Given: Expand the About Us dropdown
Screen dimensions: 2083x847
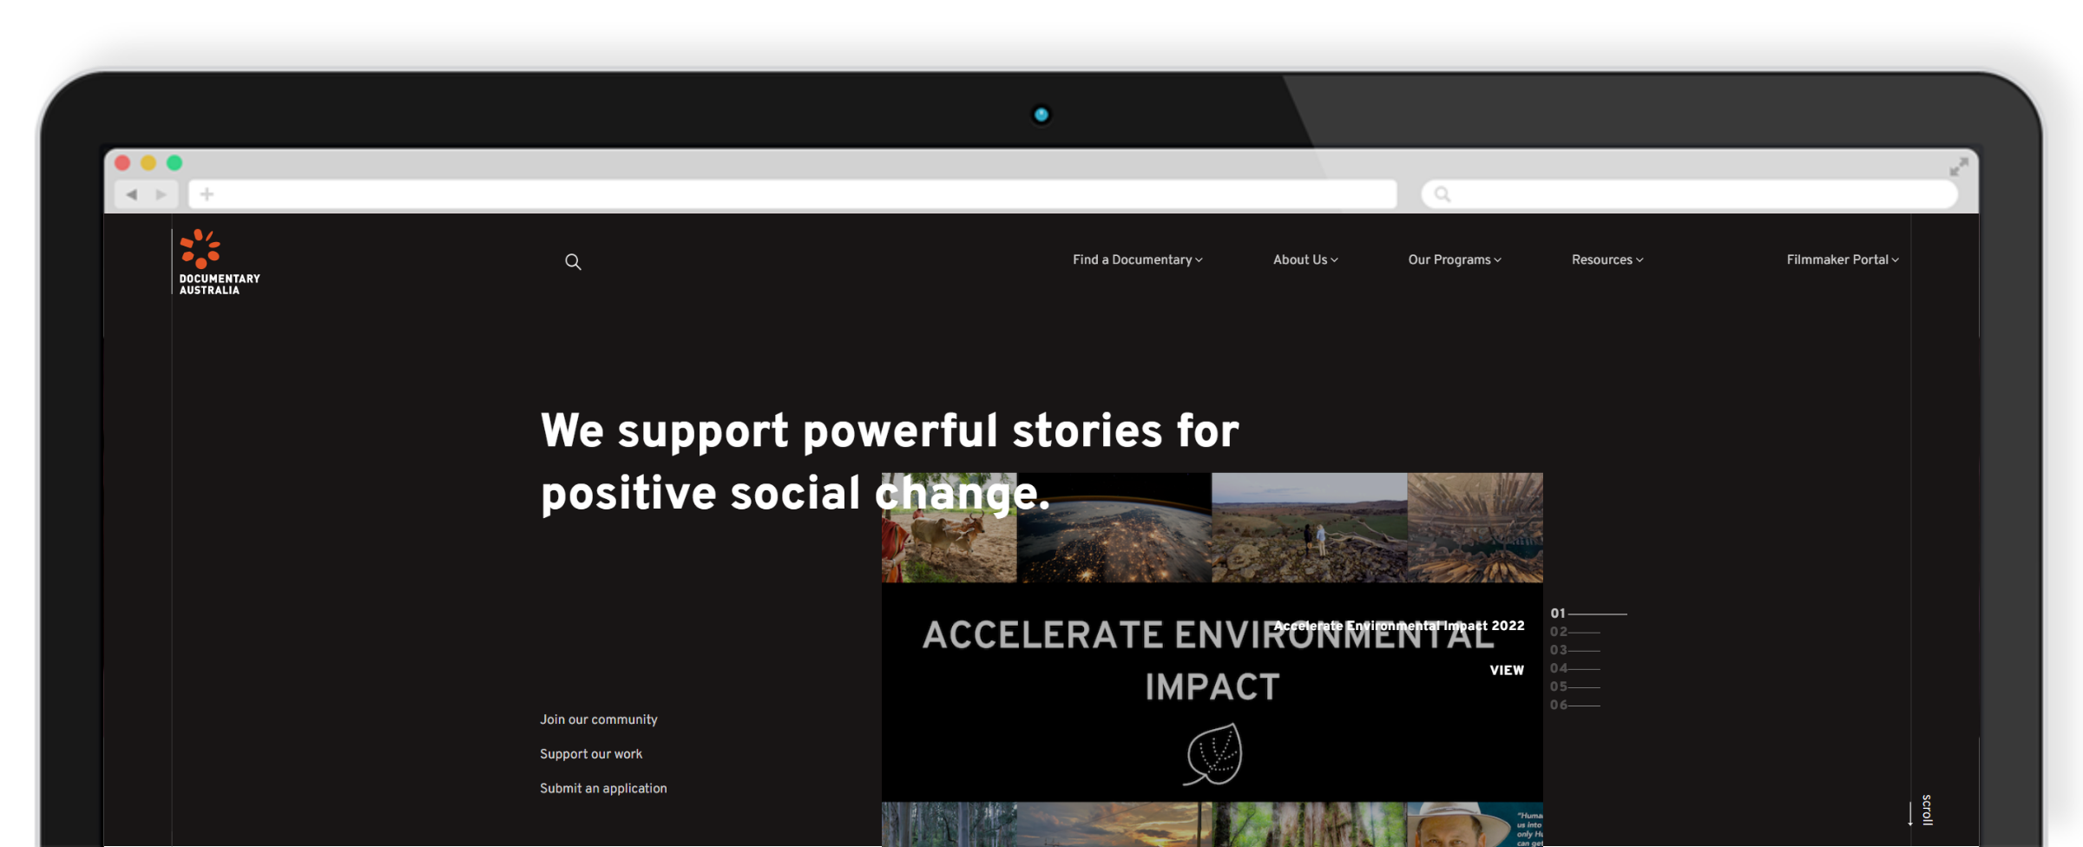Looking at the screenshot, I should (1305, 259).
